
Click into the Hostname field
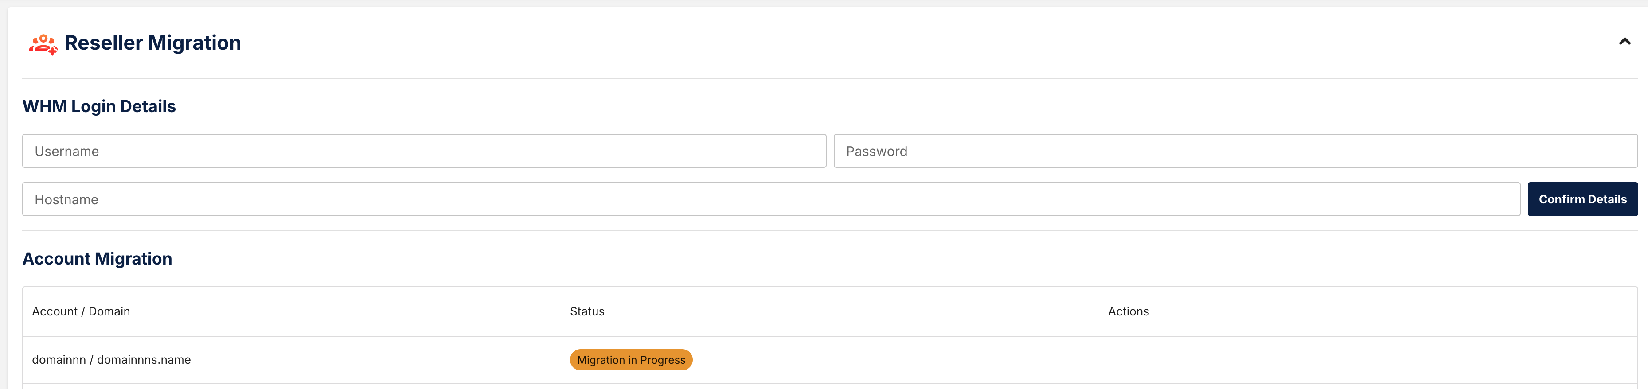click(x=771, y=200)
